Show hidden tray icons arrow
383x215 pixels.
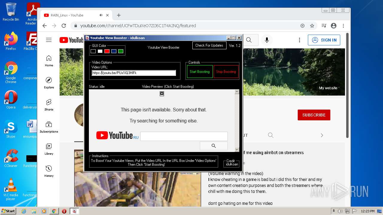tap(334, 211)
